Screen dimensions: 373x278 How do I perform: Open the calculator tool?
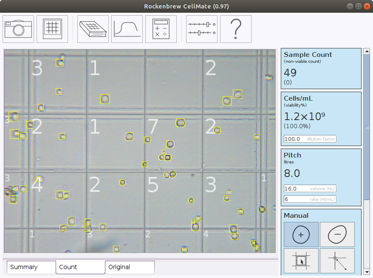tap(161, 29)
